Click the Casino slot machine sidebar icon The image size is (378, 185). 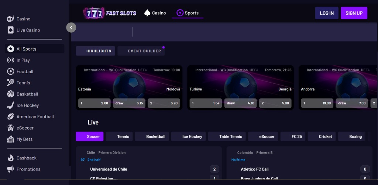(x=10, y=19)
